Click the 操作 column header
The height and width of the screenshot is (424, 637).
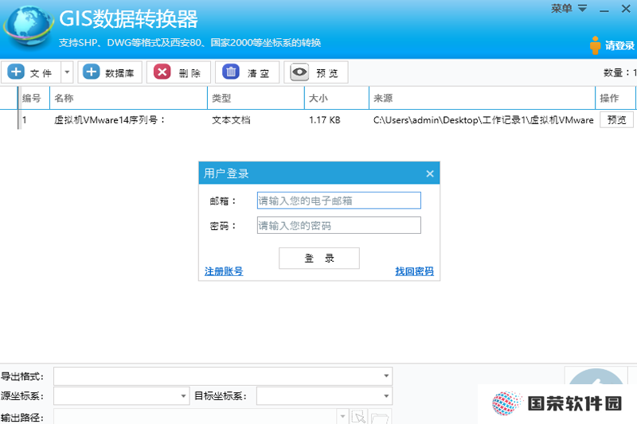616,98
